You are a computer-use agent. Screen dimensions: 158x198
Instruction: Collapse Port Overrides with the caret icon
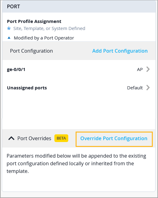click(x=11, y=138)
